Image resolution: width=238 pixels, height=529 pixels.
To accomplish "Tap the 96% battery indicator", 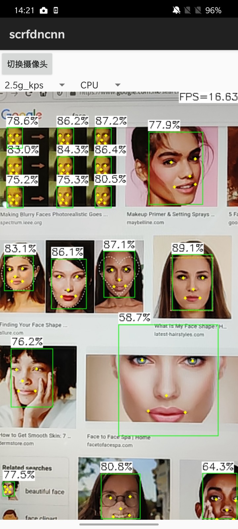I will [213, 10].
